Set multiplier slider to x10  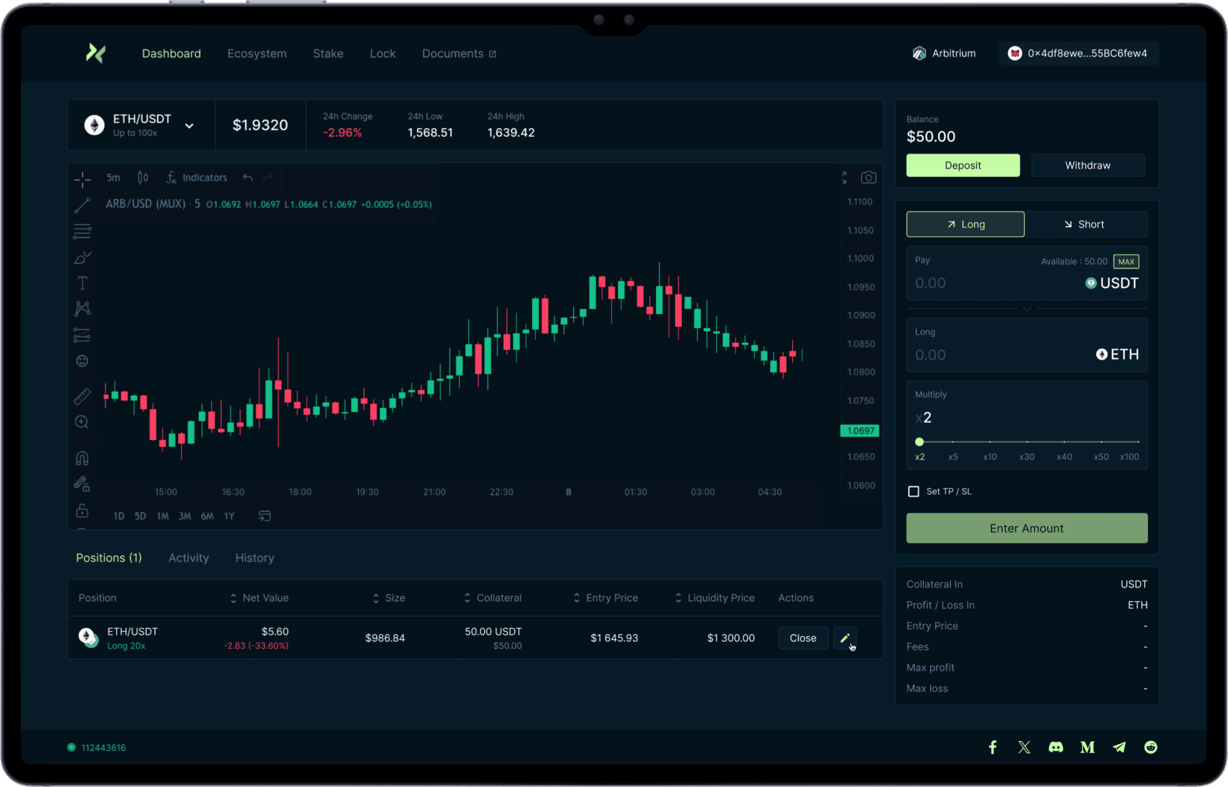coord(990,442)
